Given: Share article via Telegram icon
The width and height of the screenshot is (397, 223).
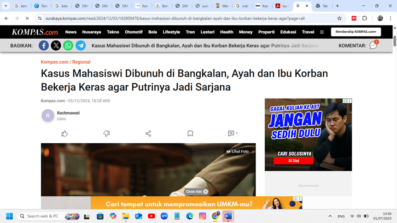Looking at the screenshot, I should click(81, 46).
